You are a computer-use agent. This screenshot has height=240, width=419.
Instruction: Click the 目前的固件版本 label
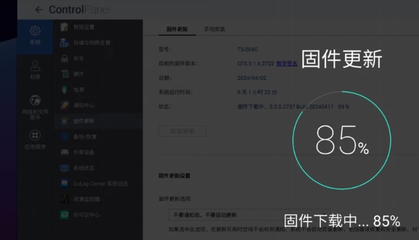pos(179,64)
